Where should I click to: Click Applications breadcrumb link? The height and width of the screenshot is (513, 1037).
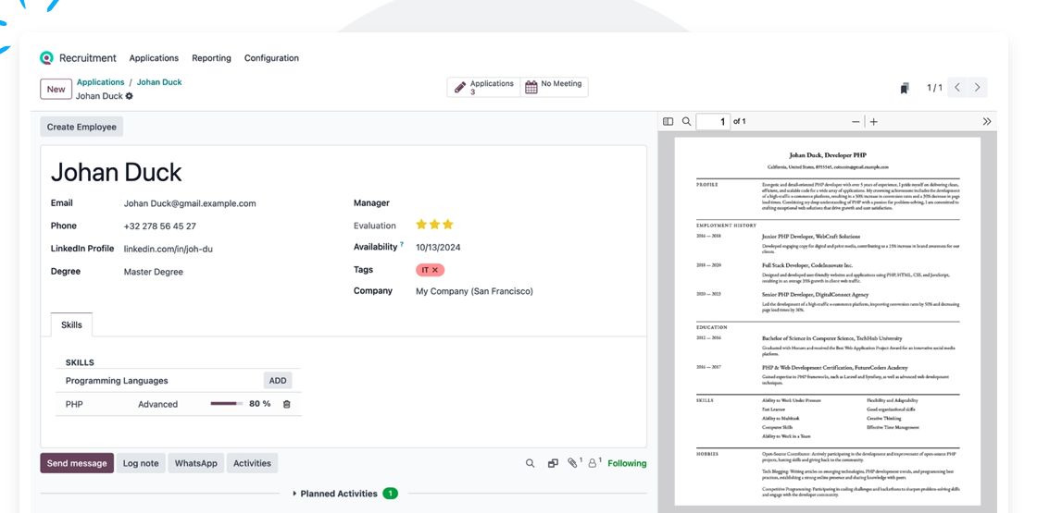(x=101, y=82)
